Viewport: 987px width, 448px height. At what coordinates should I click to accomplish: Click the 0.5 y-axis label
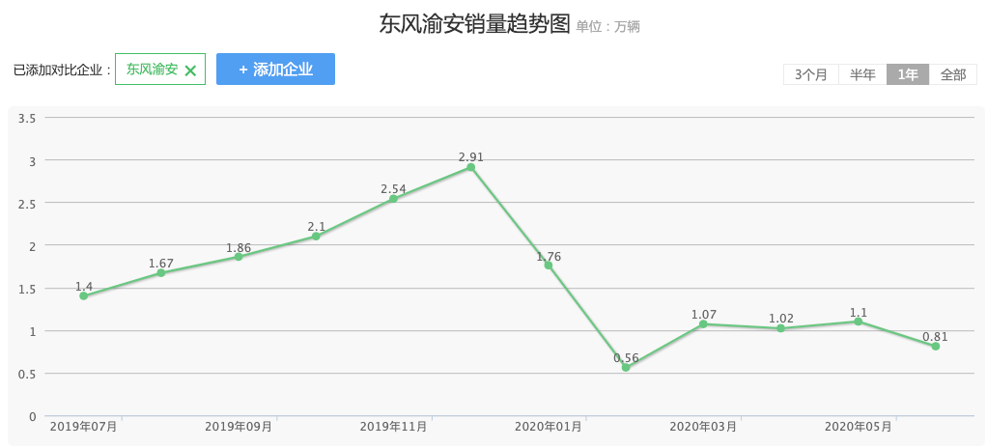[x=28, y=374]
